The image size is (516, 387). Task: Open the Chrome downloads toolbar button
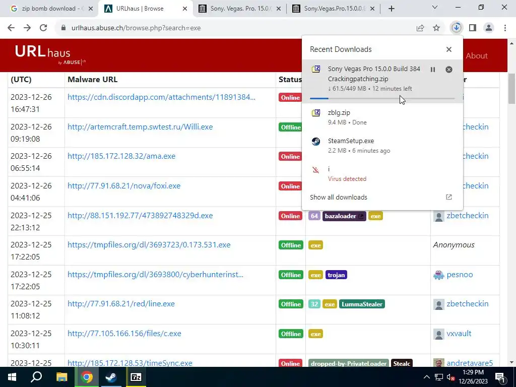[x=456, y=28]
